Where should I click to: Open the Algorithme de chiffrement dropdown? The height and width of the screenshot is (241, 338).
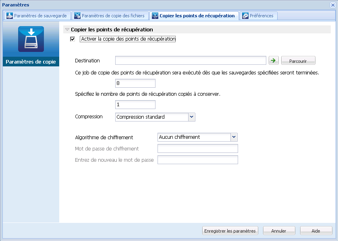pyautogui.click(x=234, y=137)
